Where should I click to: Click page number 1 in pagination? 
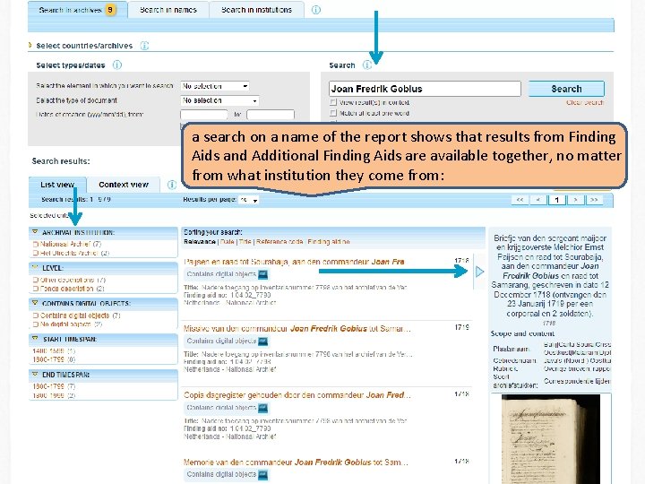[556, 200]
